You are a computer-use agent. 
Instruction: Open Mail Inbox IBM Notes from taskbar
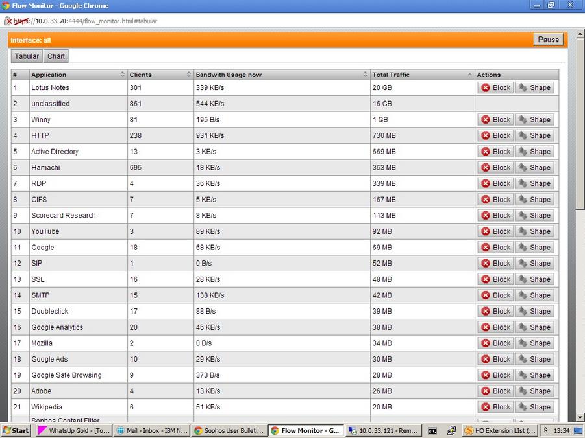[x=152, y=431]
